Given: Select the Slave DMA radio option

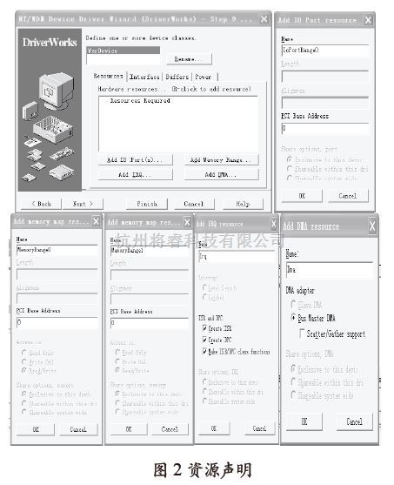Looking at the screenshot, I should point(293,305).
